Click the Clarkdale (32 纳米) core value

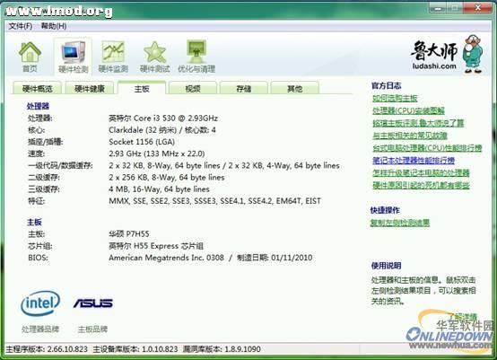tap(162, 130)
